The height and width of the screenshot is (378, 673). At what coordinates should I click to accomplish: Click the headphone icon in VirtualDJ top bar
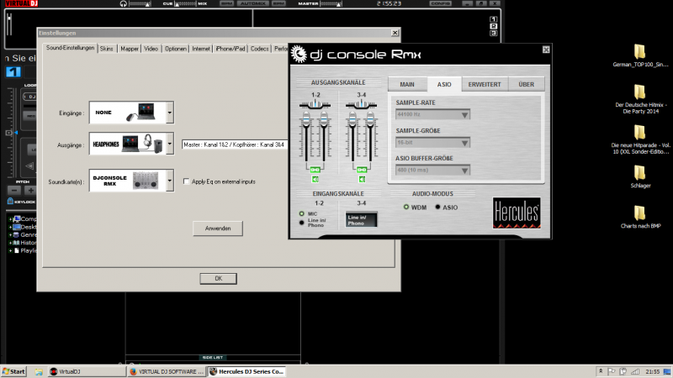[124, 3]
